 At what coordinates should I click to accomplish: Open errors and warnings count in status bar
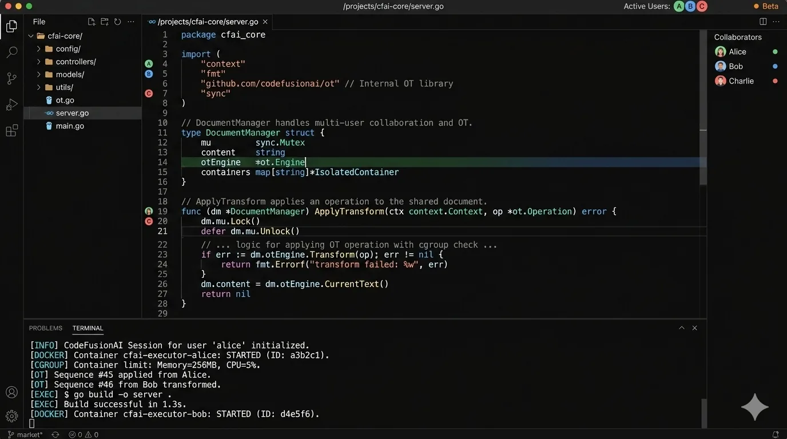point(84,434)
